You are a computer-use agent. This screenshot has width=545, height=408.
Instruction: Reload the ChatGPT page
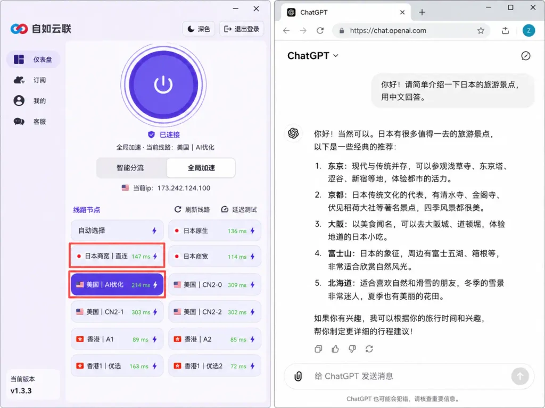coord(320,30)
